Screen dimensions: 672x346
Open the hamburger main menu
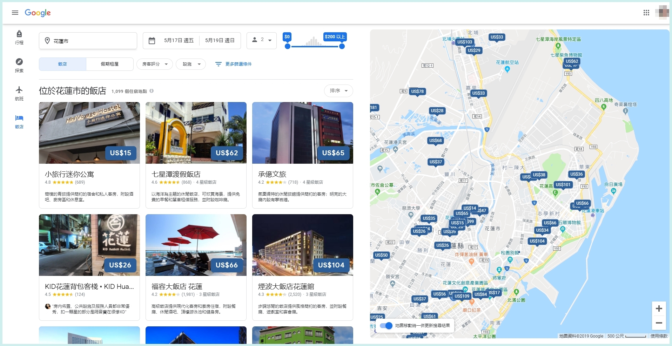click(15, 13)
